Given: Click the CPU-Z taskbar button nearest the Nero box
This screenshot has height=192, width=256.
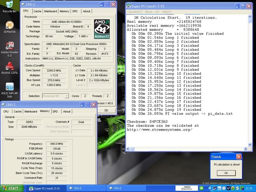Looking at the screenshot, I should pyautogui.click(x=126, y=188).
